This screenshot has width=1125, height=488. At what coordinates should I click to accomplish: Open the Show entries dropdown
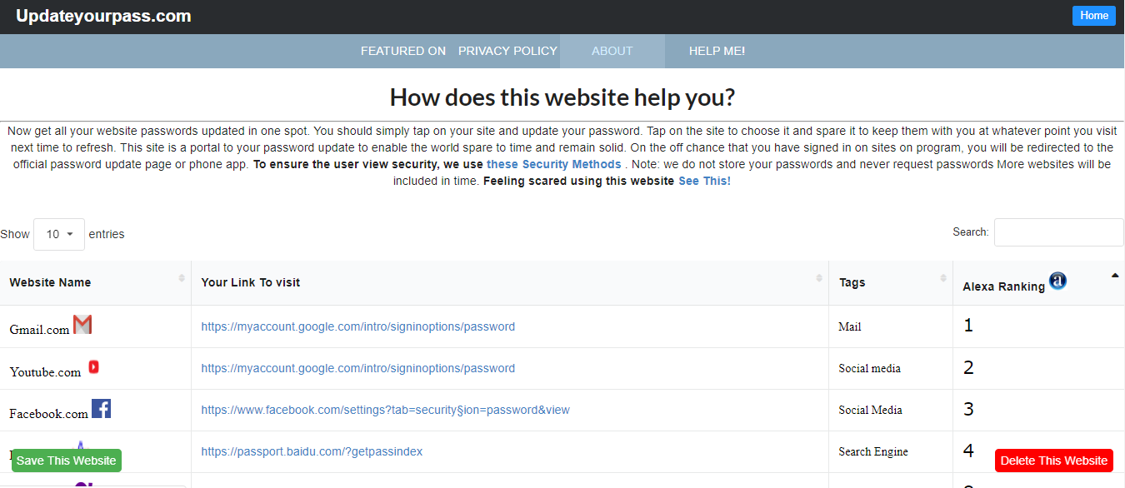click(58, 234)
